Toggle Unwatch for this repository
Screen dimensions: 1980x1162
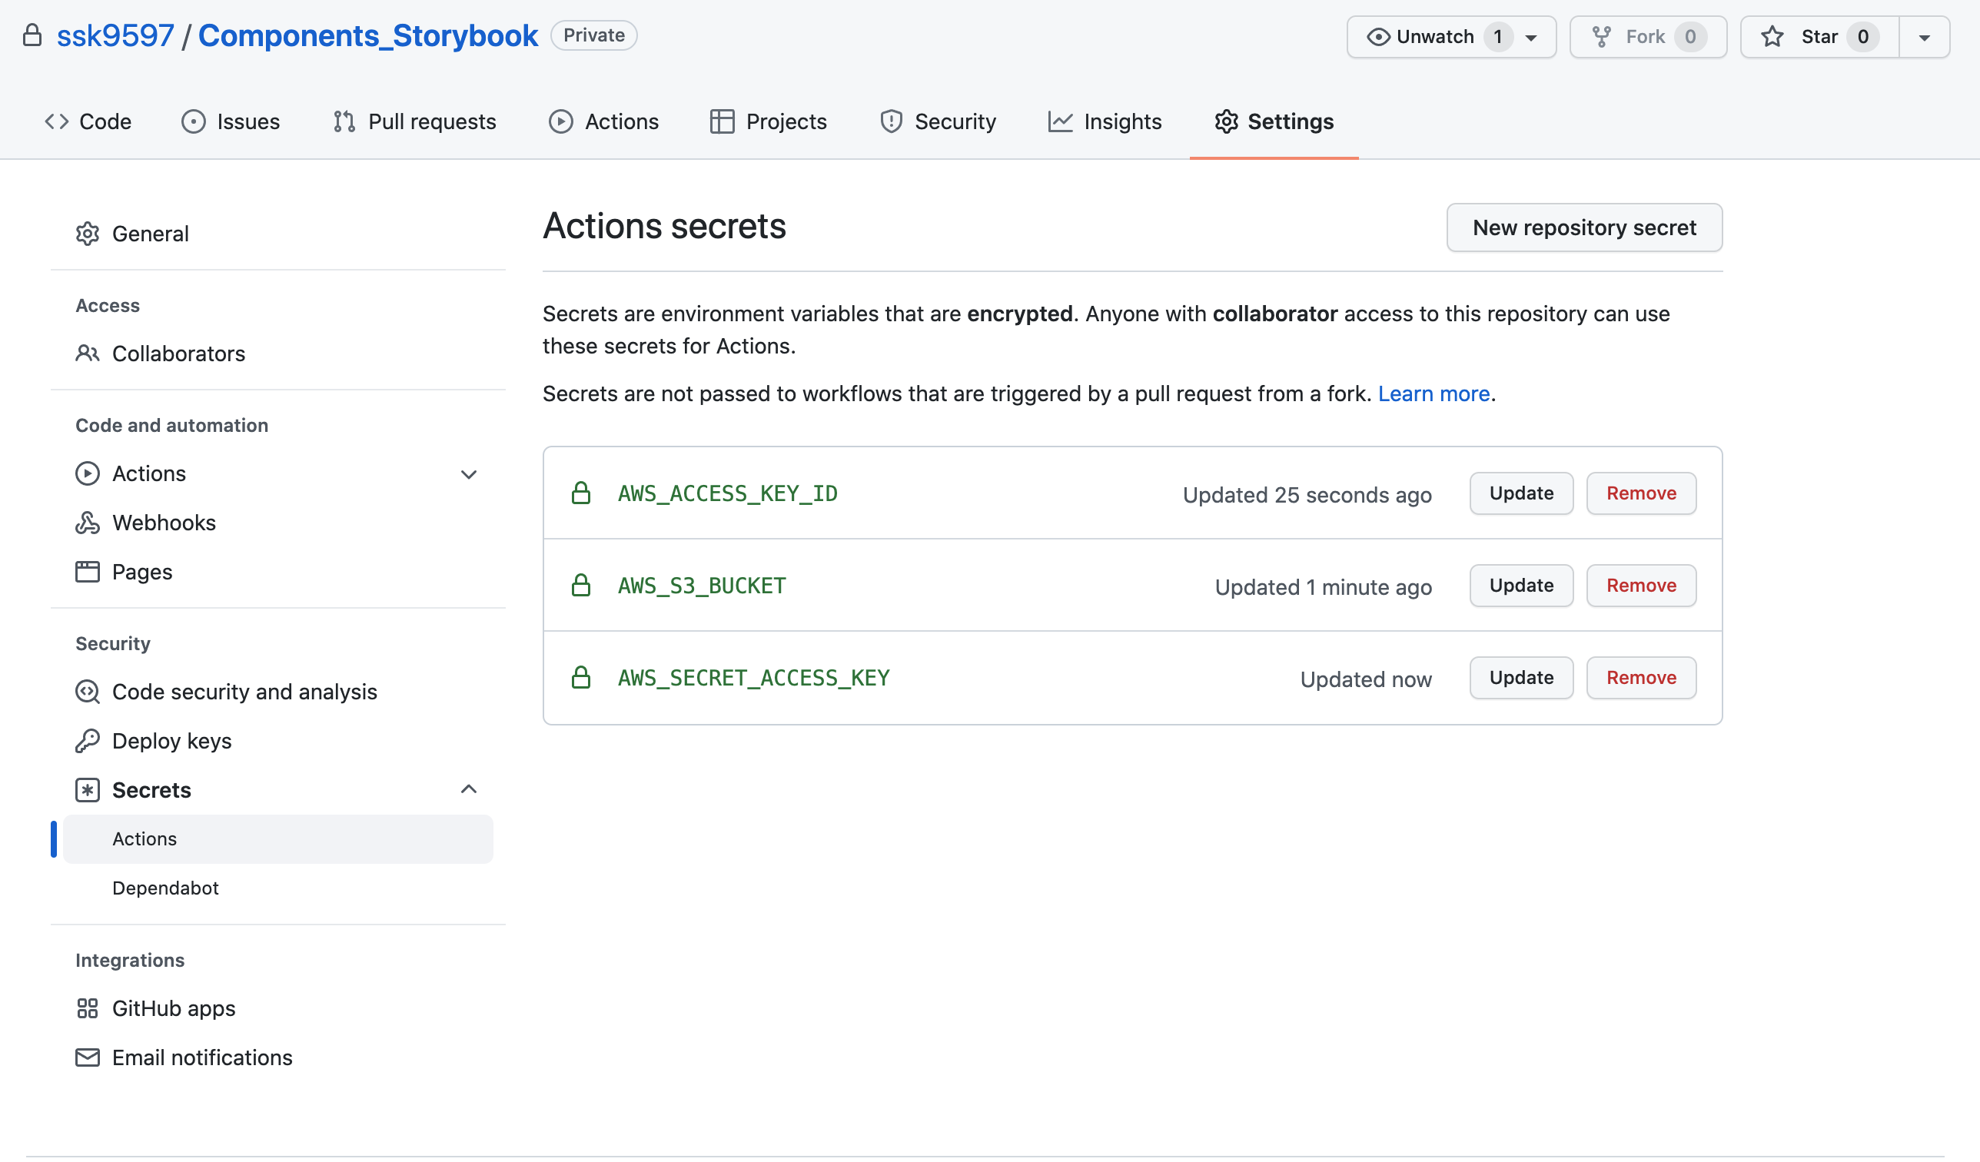tap(1435, 37)
